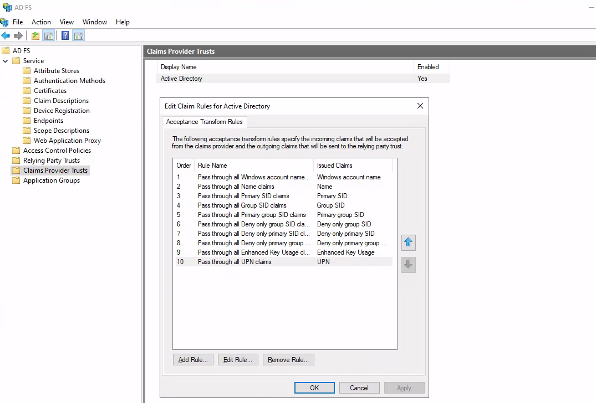Select rule Pass through all UPN claims

283,262
